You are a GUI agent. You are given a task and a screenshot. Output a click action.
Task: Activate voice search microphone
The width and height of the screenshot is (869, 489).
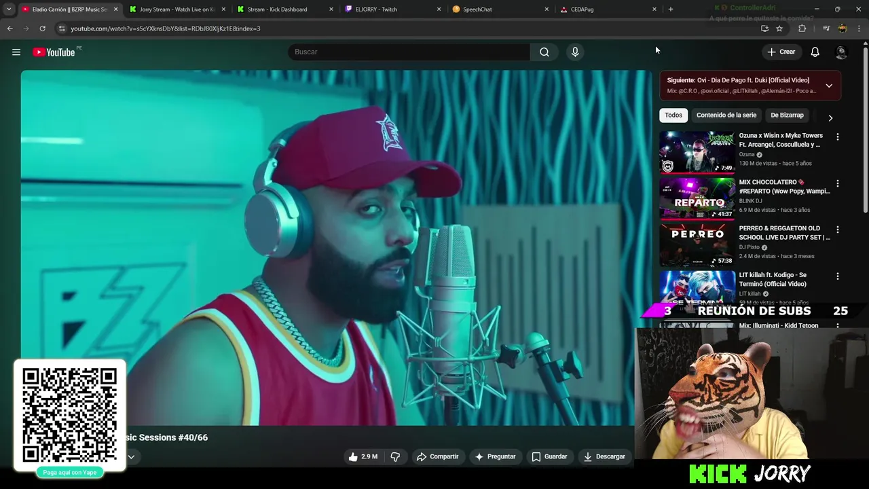tap(575, 52)
